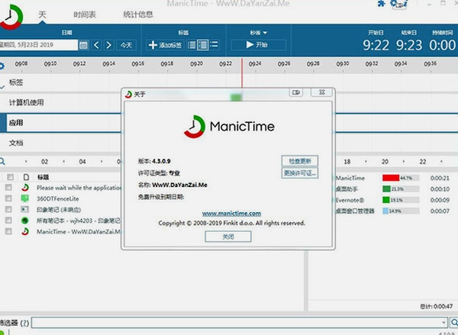Select the first list view mode icon
Image resolution: width=458 pixels, height=335 pixels.
pyautogui.click(x=192, y=45)
